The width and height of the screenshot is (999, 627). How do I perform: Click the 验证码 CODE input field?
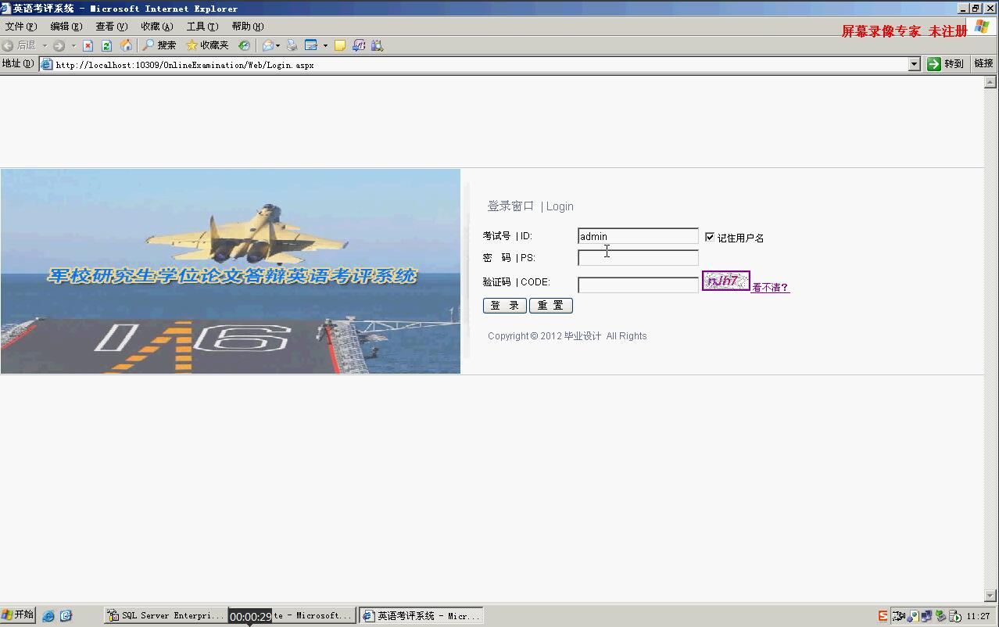click(x=638, y=285)
